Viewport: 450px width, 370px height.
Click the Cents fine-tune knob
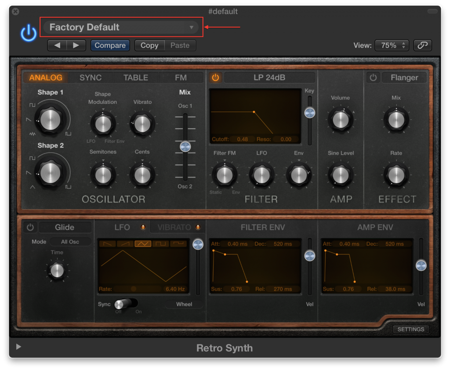[x=142, y=175]
